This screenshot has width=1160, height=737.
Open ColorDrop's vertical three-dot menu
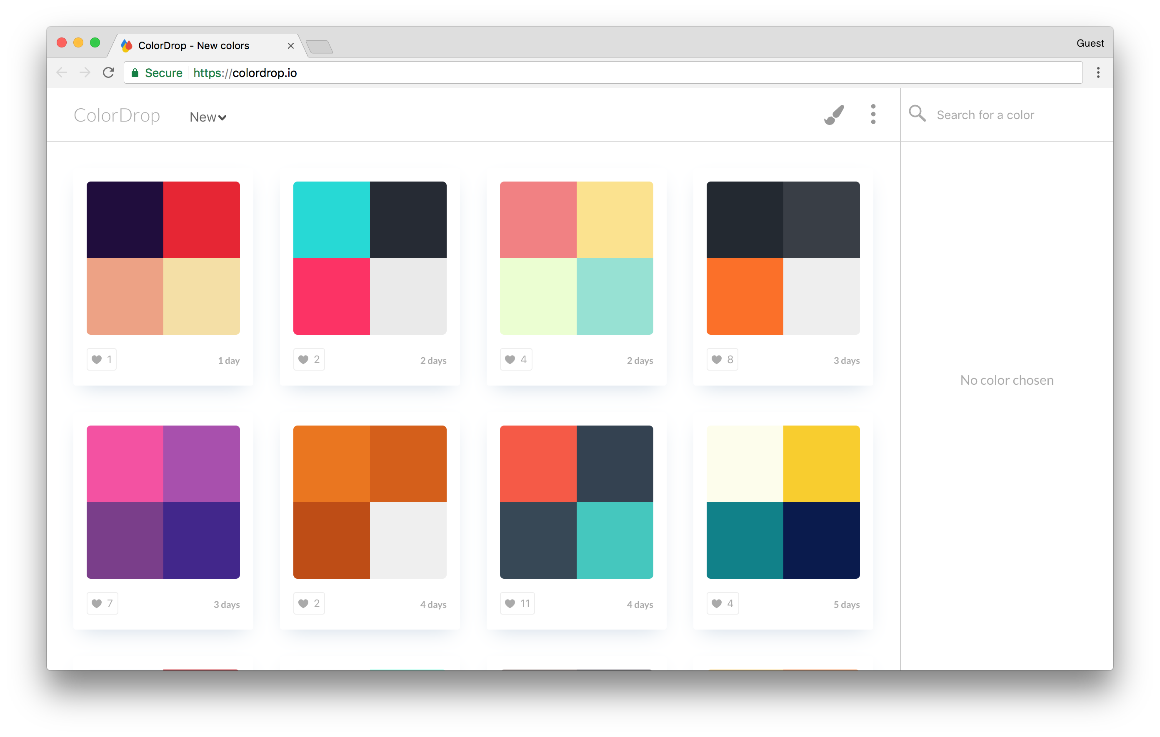tap(873, 115)
